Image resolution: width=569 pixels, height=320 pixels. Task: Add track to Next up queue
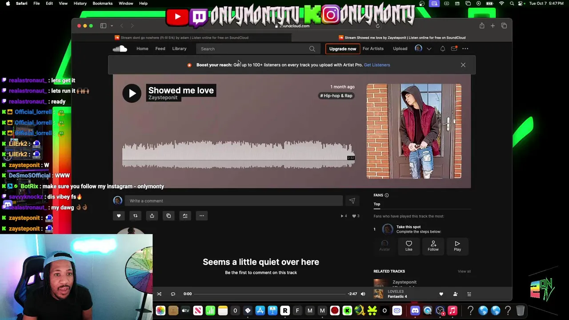[x=185, y=216]
